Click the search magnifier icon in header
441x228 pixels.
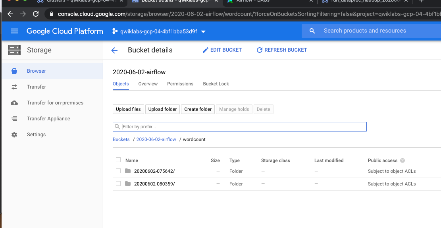coord(312,31)
